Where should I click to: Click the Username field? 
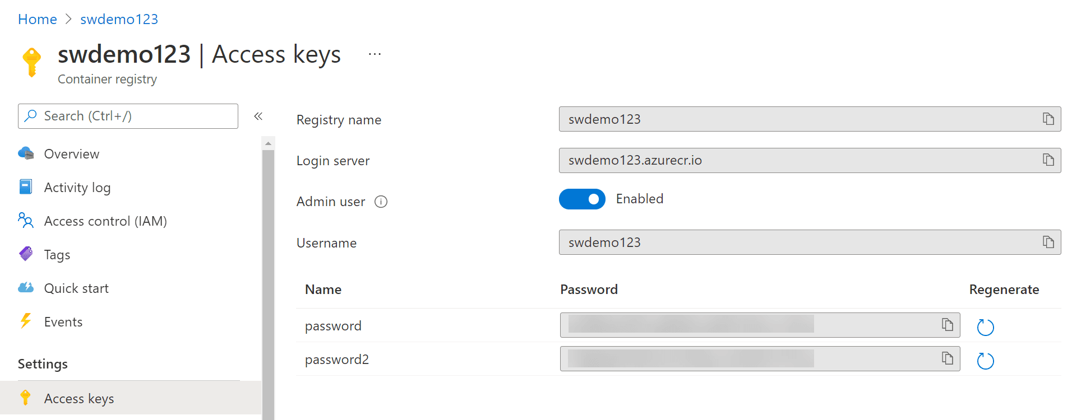pyautogui.click(x=810, y=242)
